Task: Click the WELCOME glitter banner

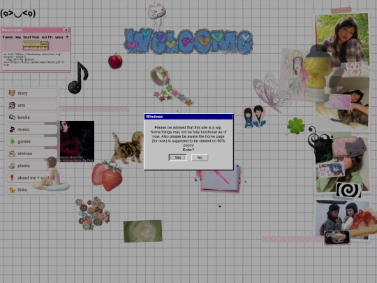Action: (188, 41)
